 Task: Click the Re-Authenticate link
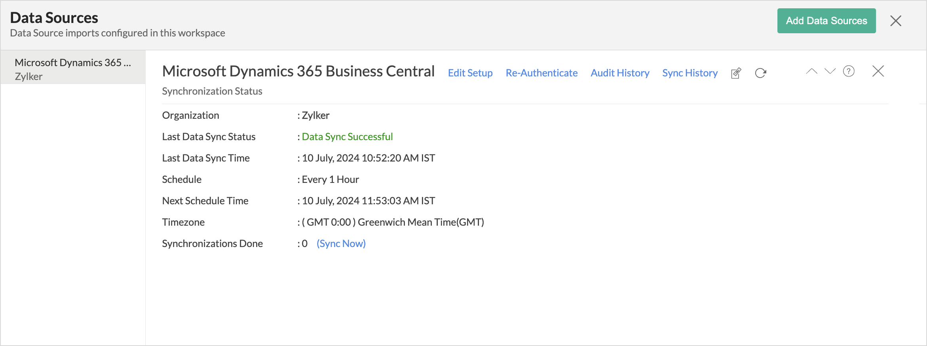[541, 73]
